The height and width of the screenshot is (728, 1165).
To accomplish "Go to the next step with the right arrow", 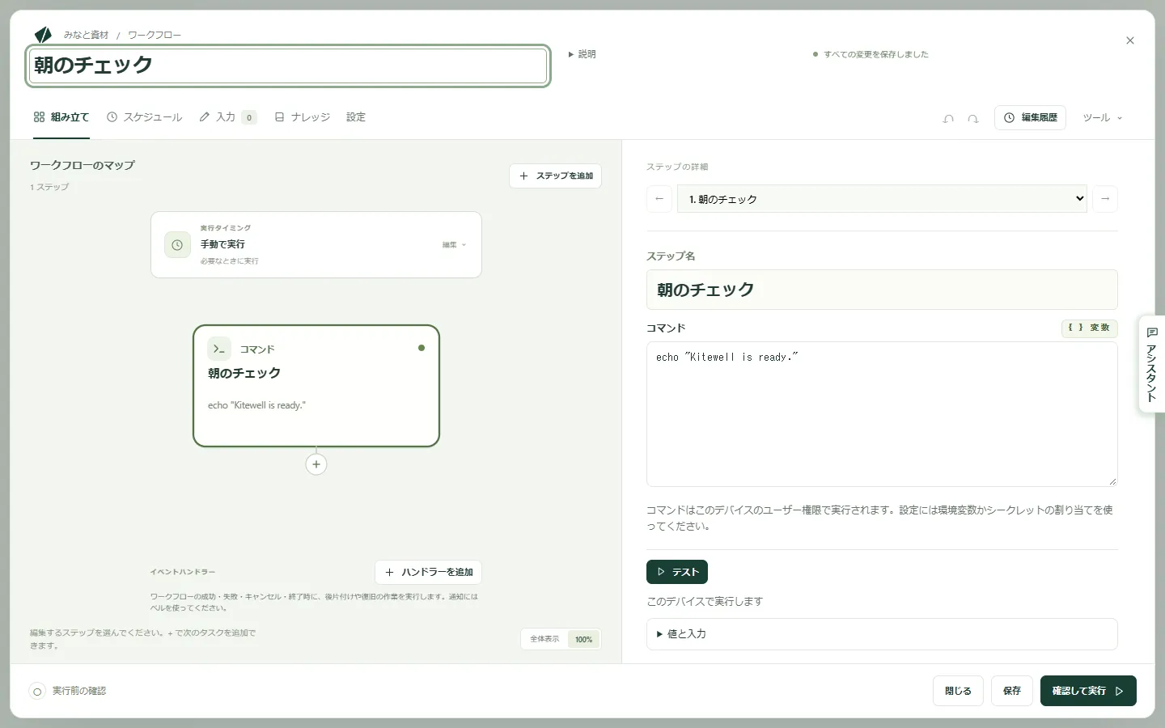I will point(1105,199).
